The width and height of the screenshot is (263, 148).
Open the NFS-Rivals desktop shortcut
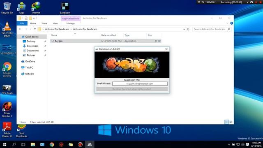click(7, 90)
